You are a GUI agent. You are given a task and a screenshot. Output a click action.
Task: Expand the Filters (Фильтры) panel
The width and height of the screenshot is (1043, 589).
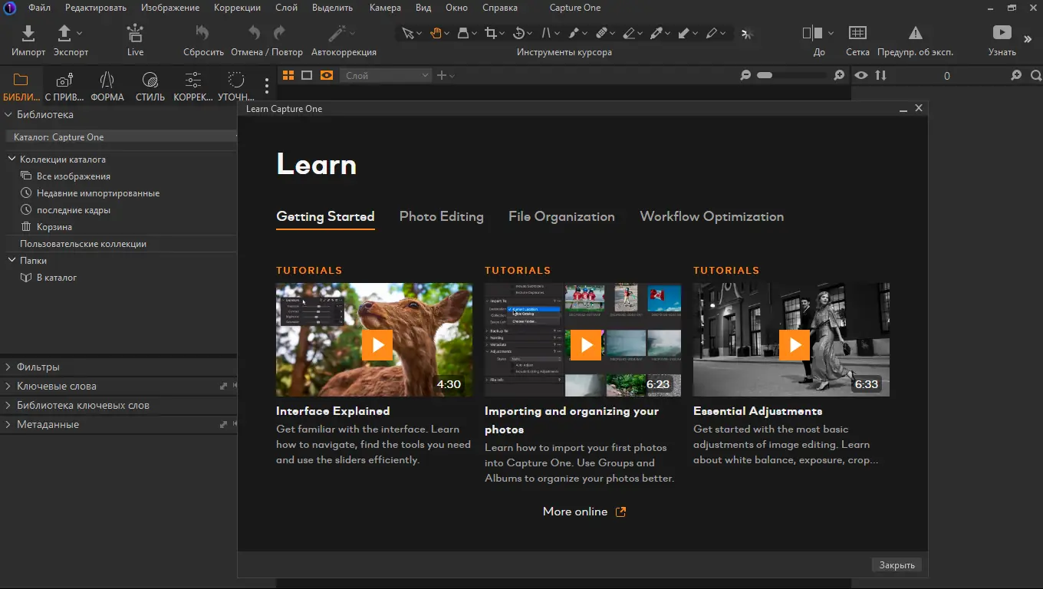coord(38,367)
